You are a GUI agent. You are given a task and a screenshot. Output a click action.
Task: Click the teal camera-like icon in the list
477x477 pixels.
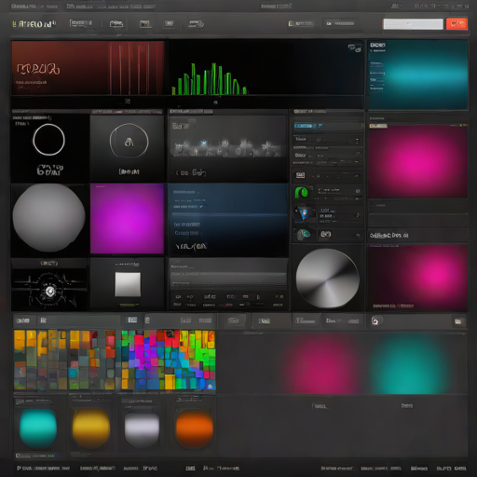point(304,234)
